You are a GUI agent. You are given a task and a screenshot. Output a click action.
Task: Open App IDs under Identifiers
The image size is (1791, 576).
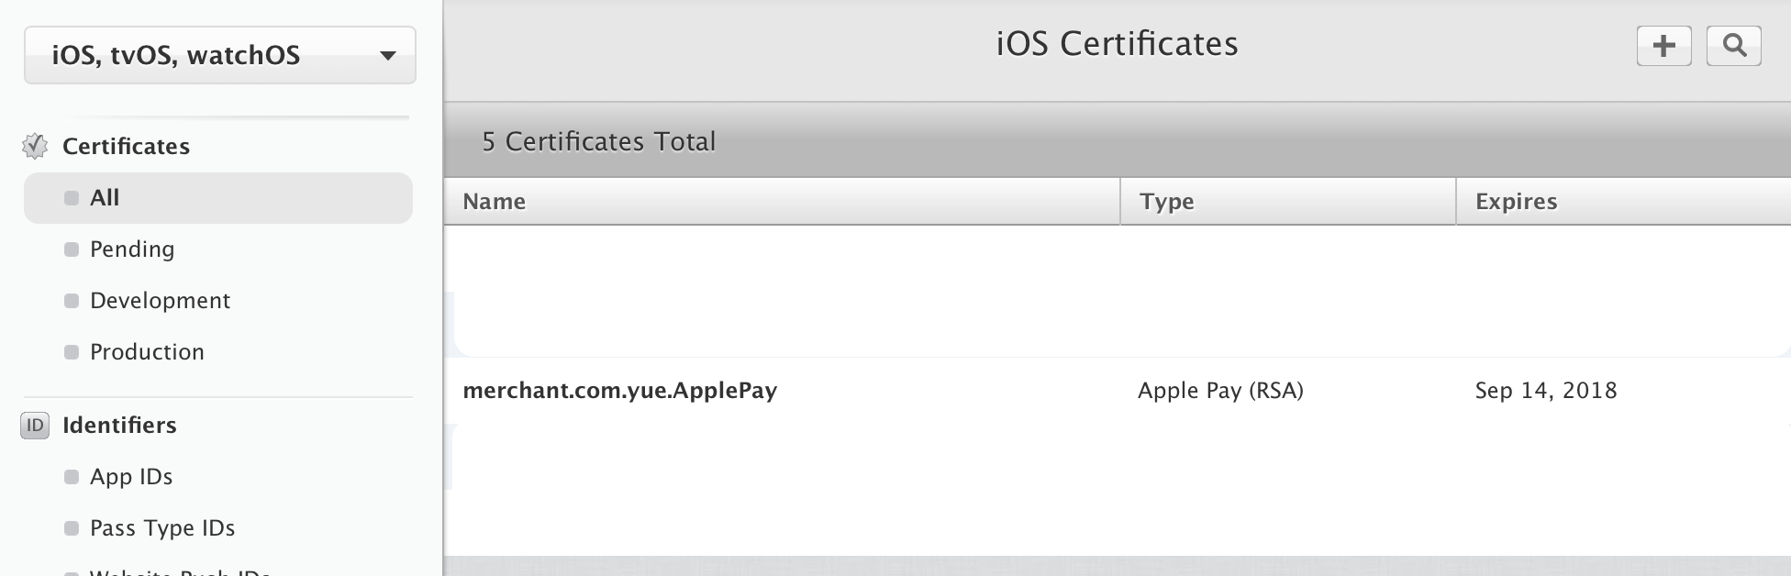(x=131, y=477)
